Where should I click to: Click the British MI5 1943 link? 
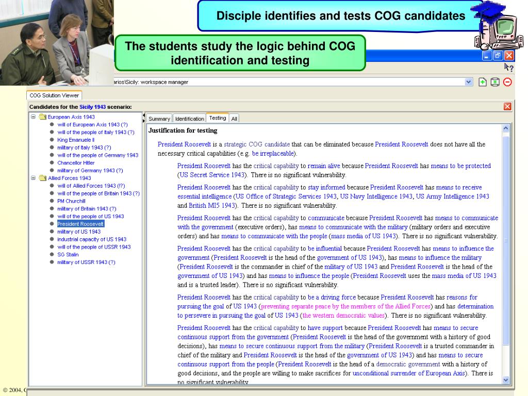pyautogui.click(x=211, y=205)
